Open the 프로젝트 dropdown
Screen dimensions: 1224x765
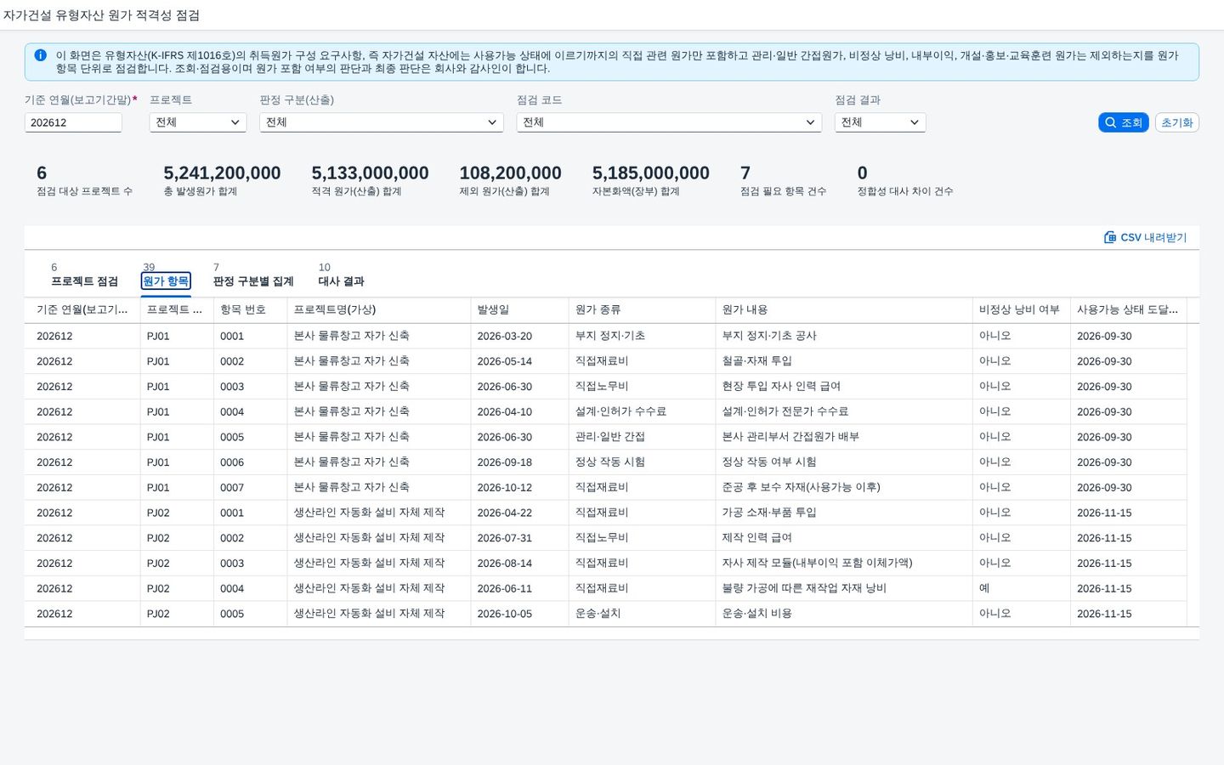198,122
